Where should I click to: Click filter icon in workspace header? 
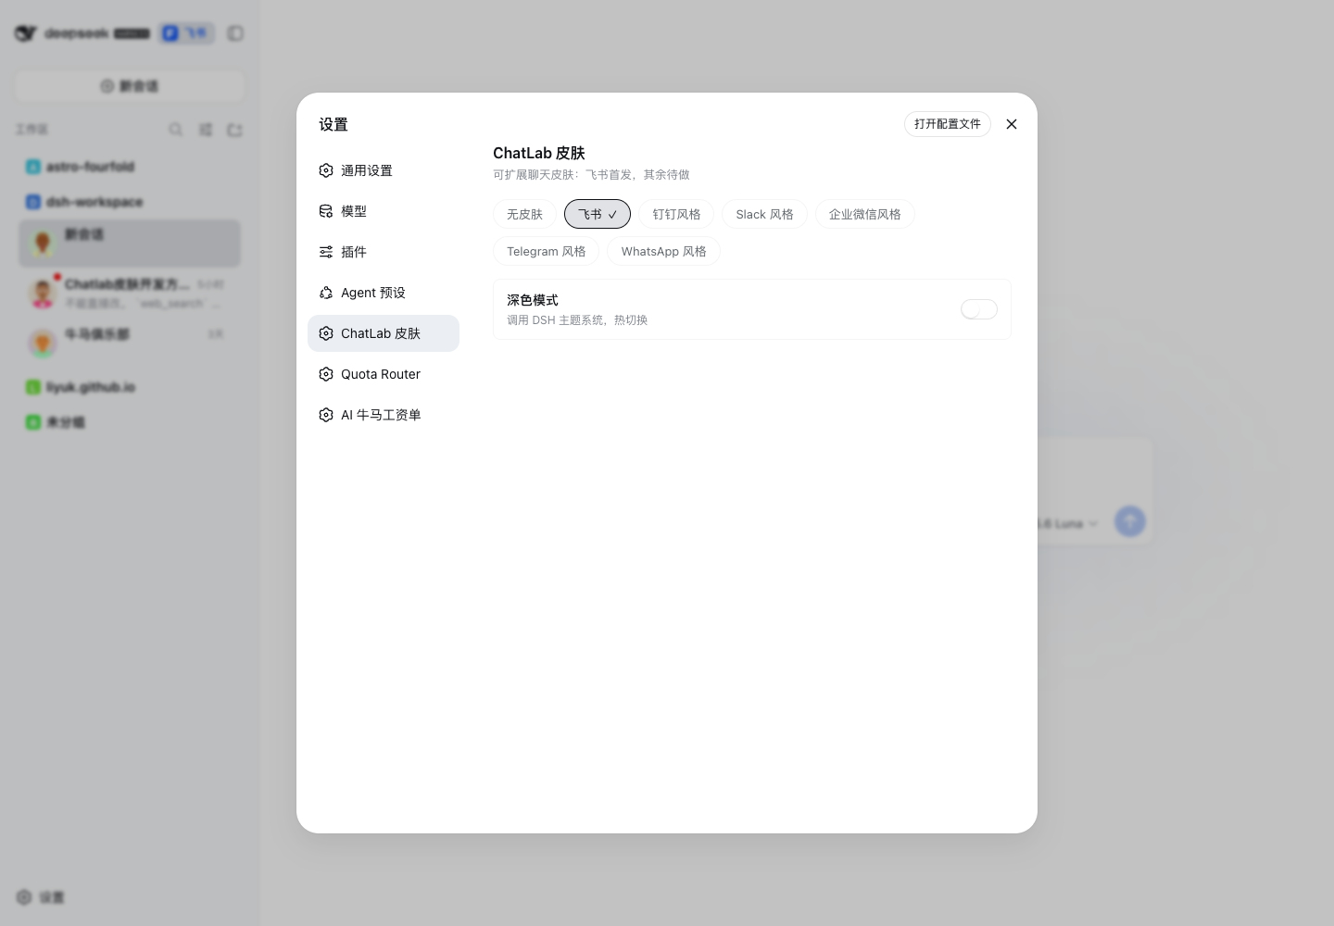tap(206, 130)
